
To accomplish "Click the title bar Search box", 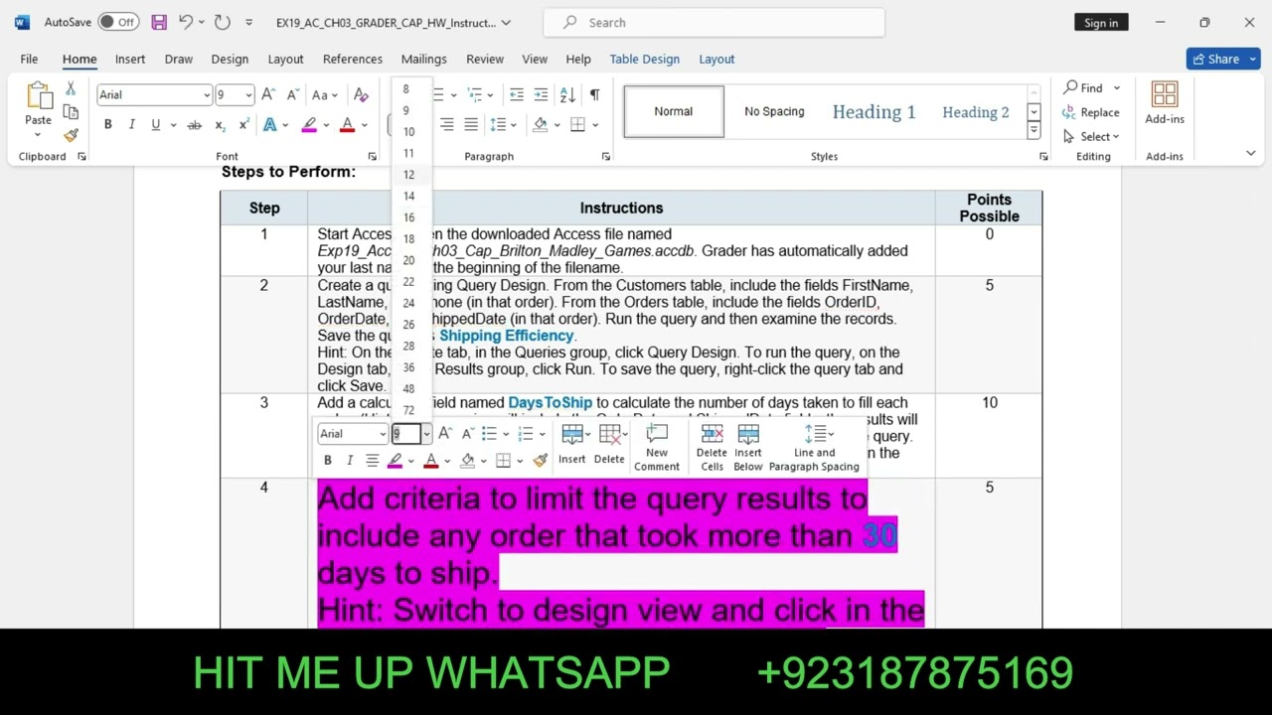I will (x=714, y=22).
